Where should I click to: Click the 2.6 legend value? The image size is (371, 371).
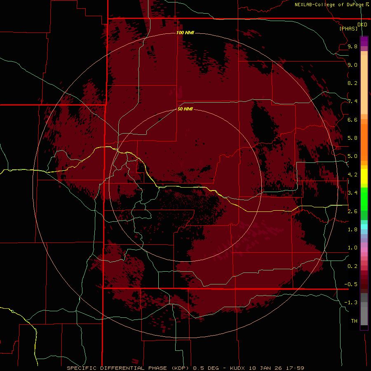[x=352, y=211]
